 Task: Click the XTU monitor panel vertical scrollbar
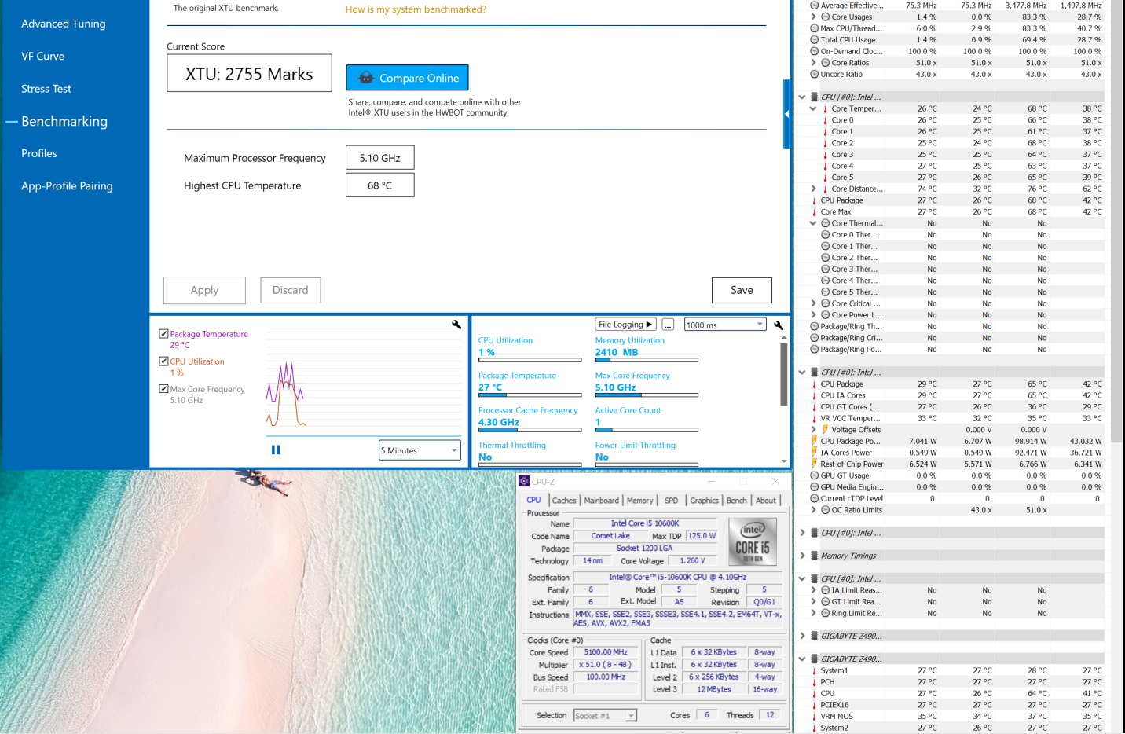[x=783, y=374]
